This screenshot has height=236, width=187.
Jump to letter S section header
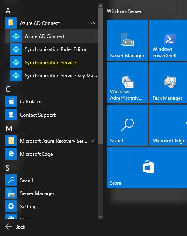tap(7, 168)
